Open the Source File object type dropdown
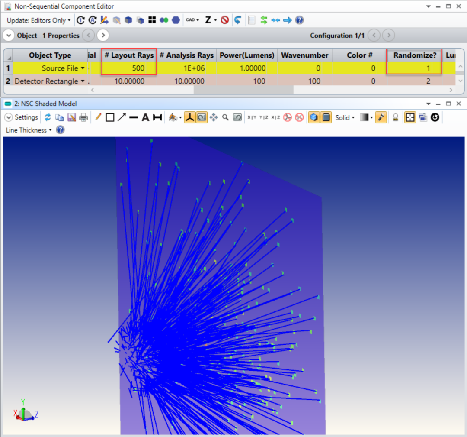 (x=83, y=68)
